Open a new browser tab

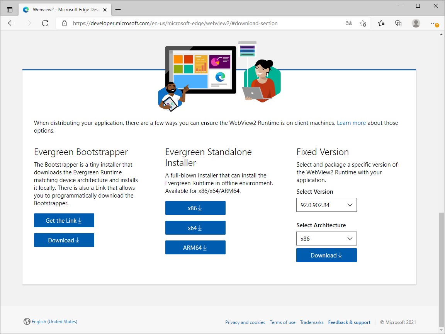tap(118, 9)
